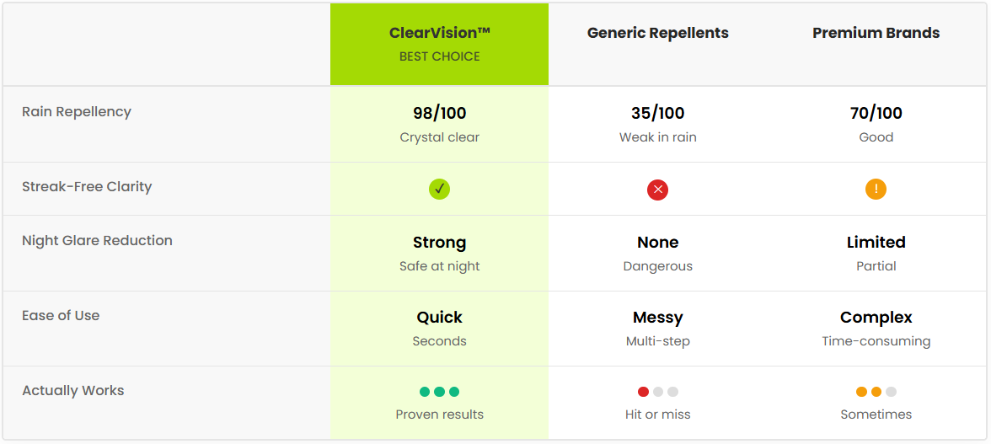The width and height of the screenshot is (991, 444).
Task: Click the Night Glare Reduction row label
Action: (x=97, y=241)
